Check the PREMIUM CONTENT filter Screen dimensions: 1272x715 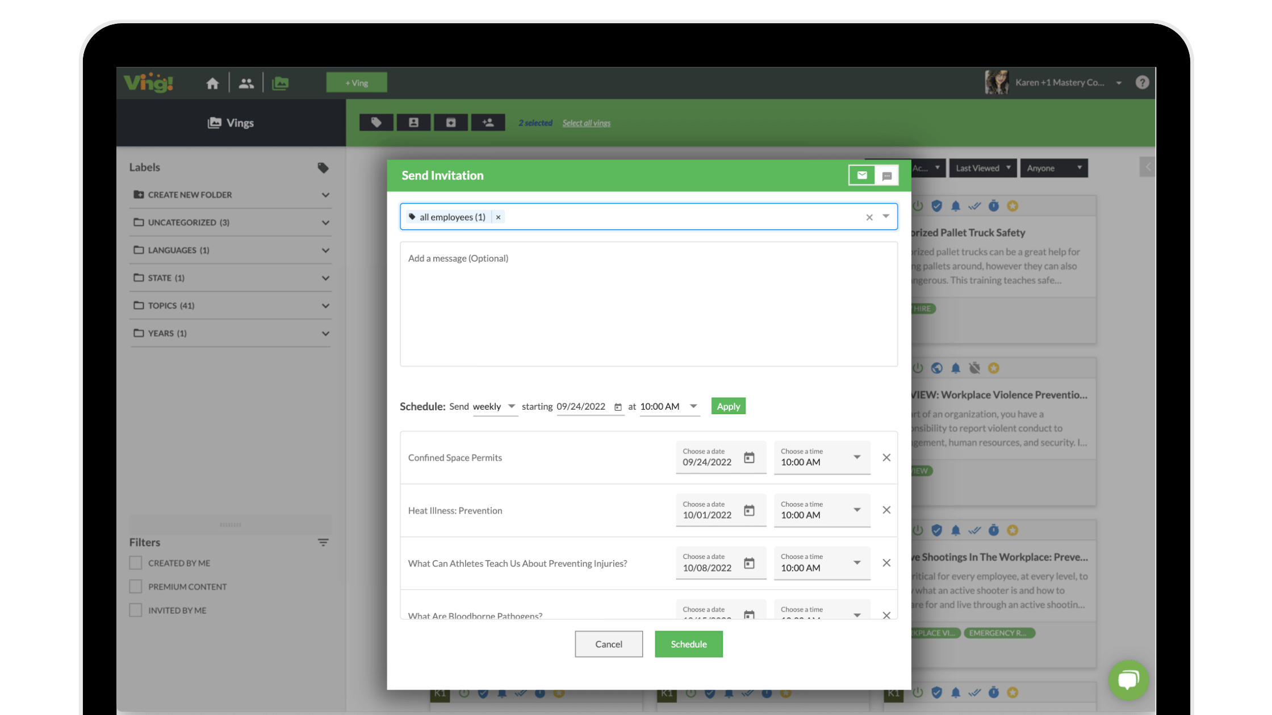(136, 586)
